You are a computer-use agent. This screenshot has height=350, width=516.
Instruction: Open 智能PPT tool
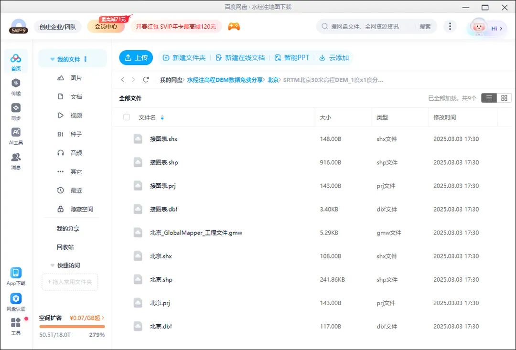(292, 58)
